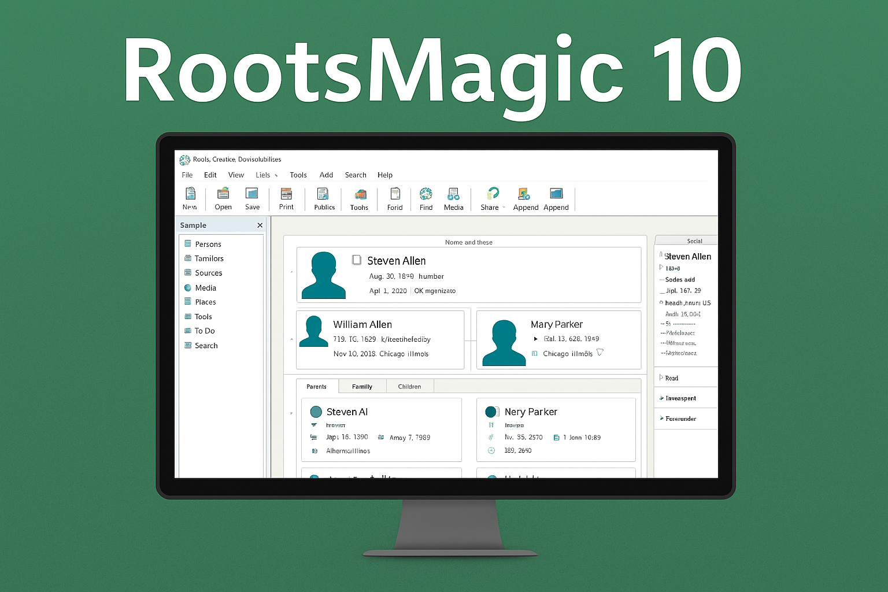Open the Sources sidebar item
This screenshot has width=888, height=592.
click(x=208, y=273)
